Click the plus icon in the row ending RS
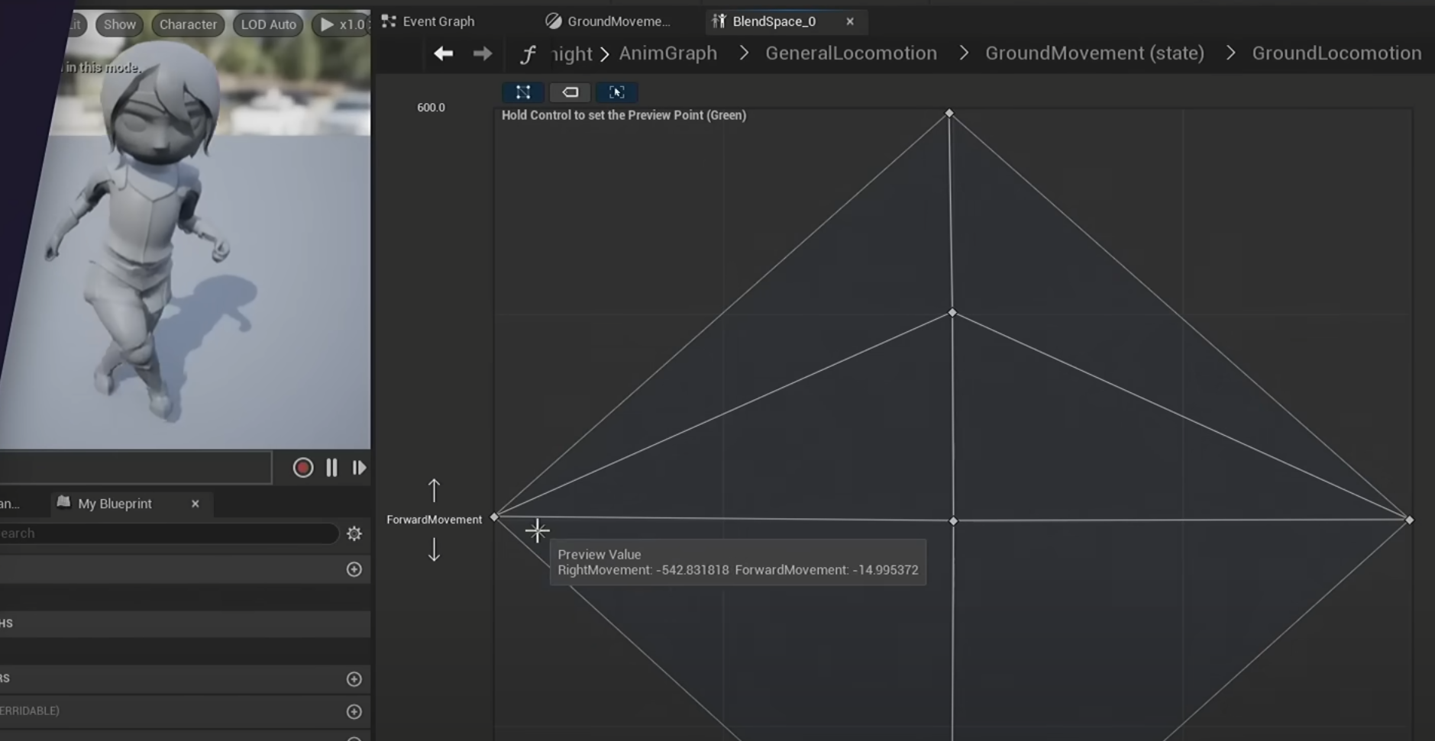Image resolution: width=1435 pixels, height=741 pixels. click(x=354, y=678)
